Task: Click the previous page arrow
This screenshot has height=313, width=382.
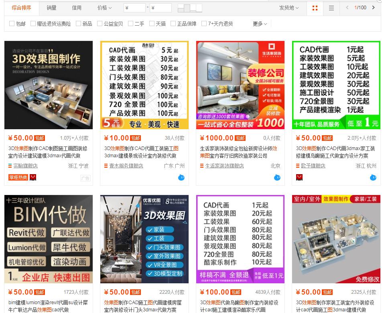Action: 347,8
